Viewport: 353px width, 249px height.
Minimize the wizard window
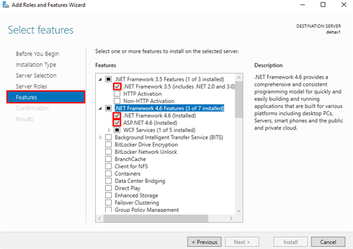click(x=302, y=5)
